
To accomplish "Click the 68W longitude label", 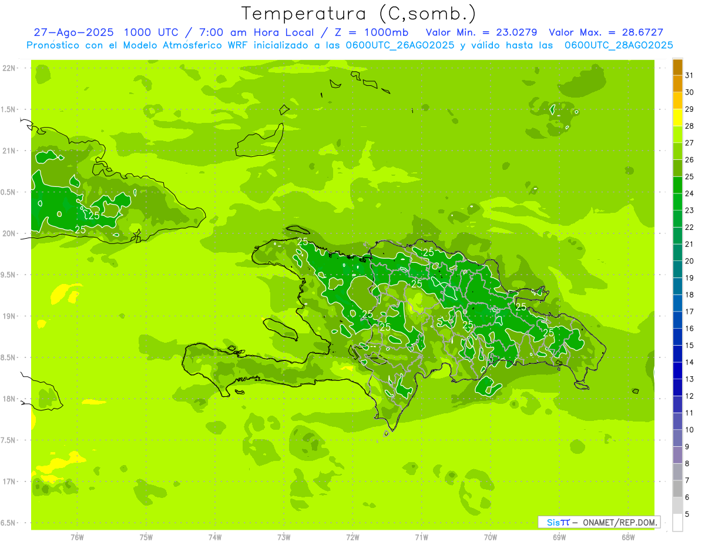I will (628, 537).
